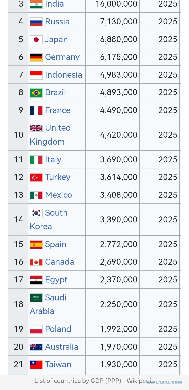Click the Germany flag icon
This screenshot has width=189, height=390.
(36, 57)
